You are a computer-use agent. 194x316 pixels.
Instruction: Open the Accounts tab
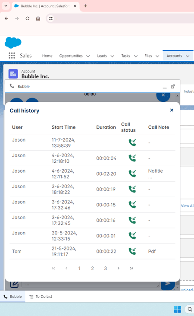[174, 56]
